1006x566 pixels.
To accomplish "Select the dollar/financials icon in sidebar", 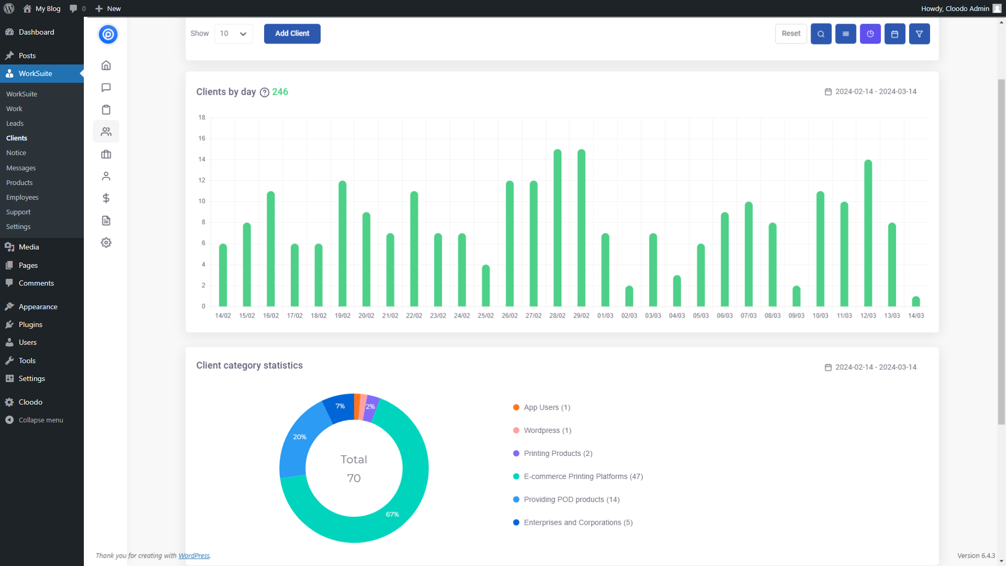I will coord(106,198).
